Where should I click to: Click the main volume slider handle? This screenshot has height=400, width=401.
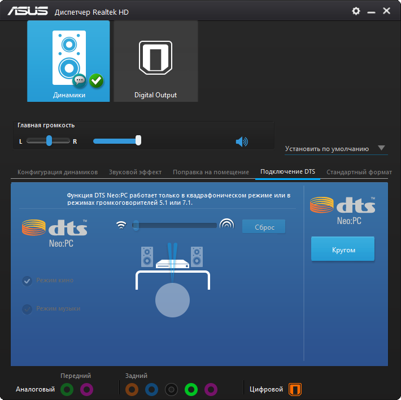tap(138, 140)
